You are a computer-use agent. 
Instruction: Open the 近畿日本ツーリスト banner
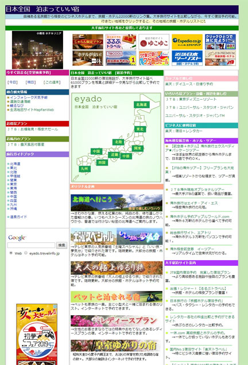187,58
